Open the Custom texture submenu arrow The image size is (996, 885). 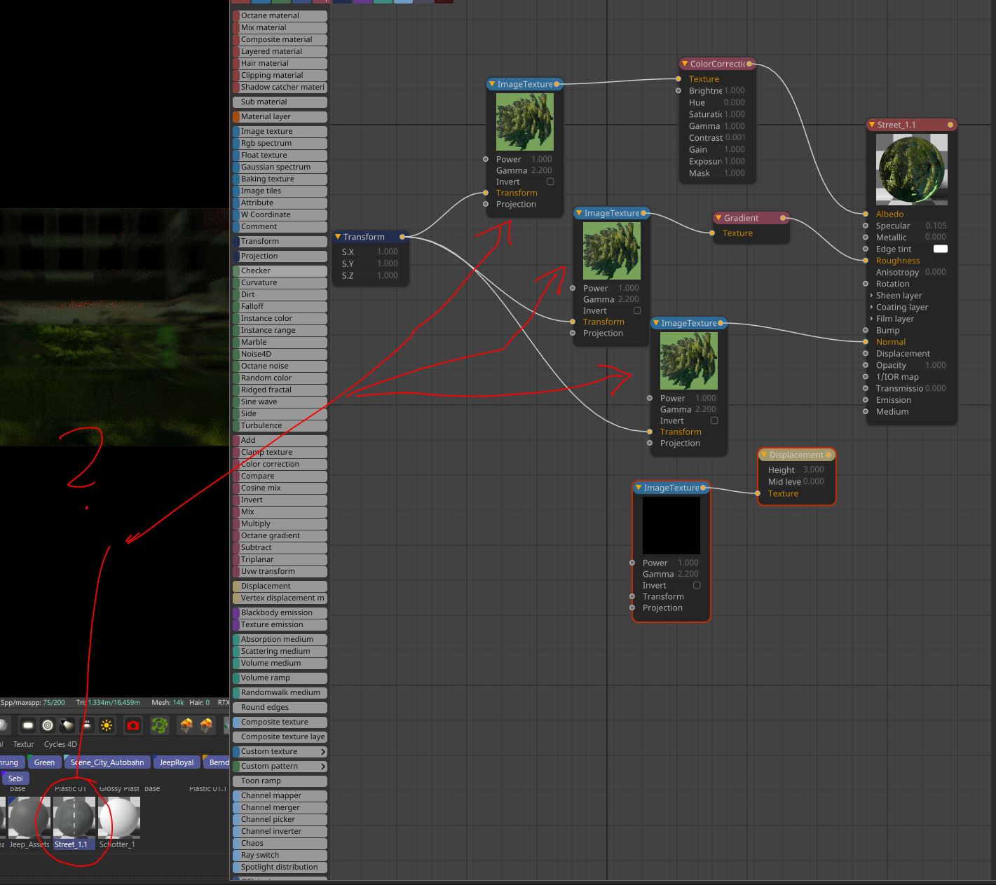(x=323, y=752)
